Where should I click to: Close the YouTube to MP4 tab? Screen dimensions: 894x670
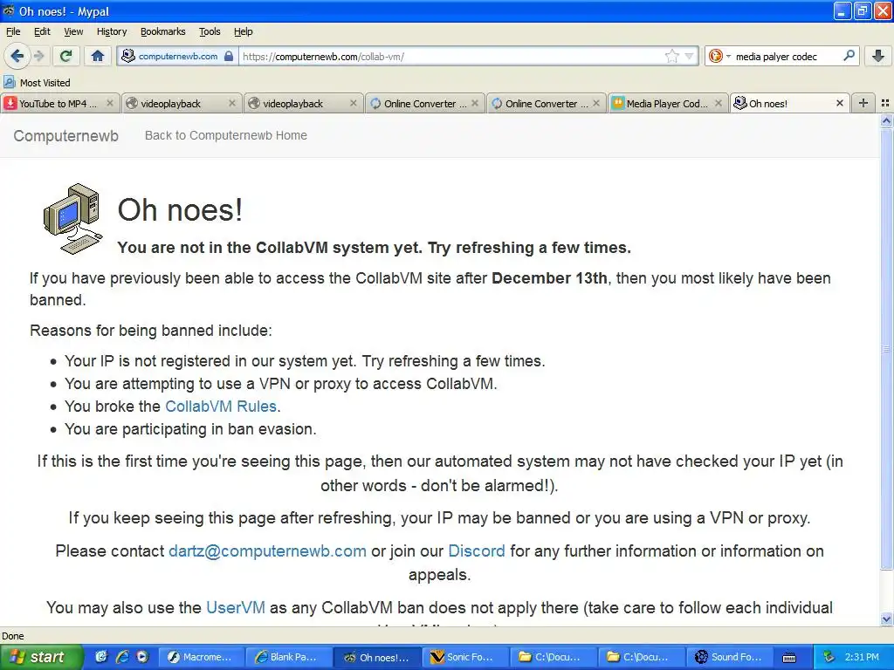(110, 103)
